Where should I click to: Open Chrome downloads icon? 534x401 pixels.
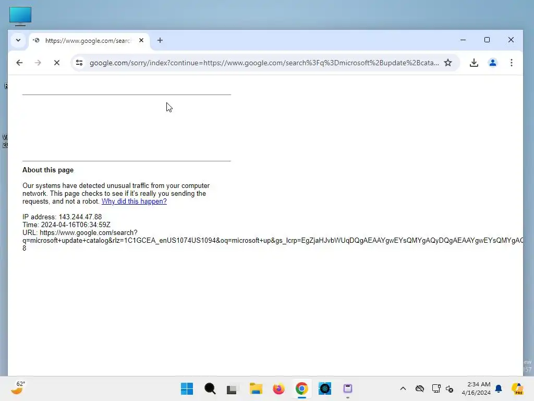[474, 63]
